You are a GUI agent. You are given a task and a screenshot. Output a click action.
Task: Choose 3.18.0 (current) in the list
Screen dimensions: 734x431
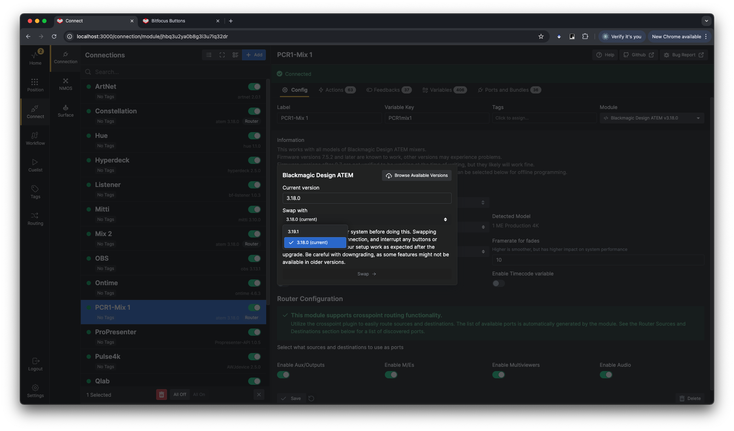pyautogui.click(x=315, y=243)
